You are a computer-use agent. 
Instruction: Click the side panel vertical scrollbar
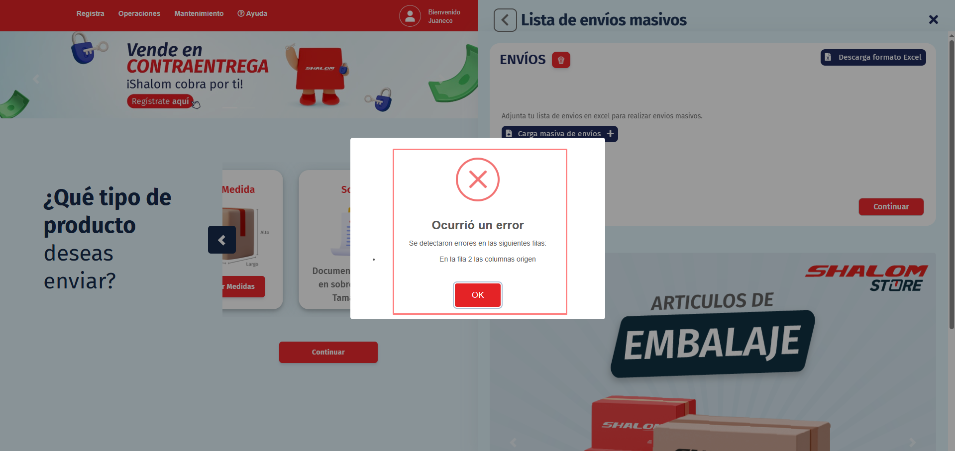click(x=952, y=184)
